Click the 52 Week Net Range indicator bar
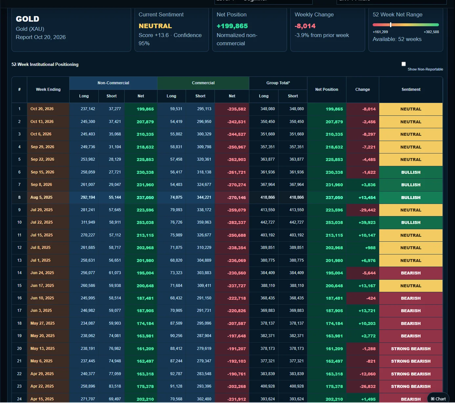The image size is (455, 403). (406, 25)
